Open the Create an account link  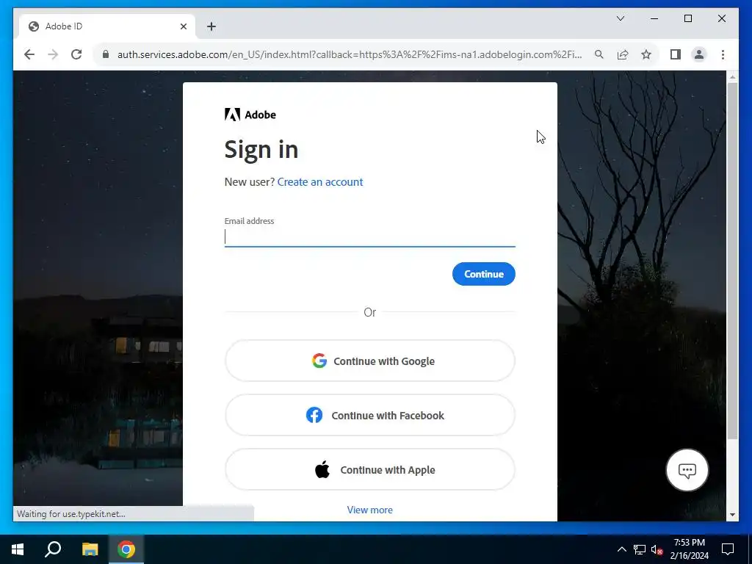pyautogui.click(x=320, y=182)
